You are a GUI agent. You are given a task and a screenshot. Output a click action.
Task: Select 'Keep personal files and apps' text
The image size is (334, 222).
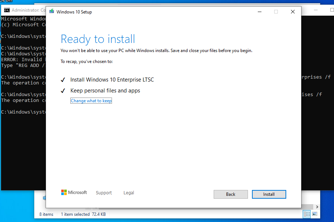(105, 91)
